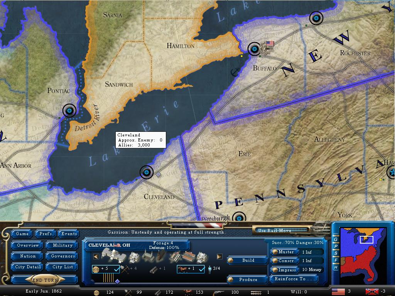The width and height of the screenshot is (395, 296).
Task: Open the Governors screen
Action: [62, 256]
